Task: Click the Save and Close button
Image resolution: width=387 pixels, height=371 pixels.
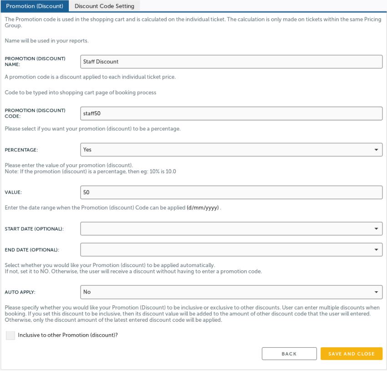Action: pyautogui.click(x=351, y=354)
